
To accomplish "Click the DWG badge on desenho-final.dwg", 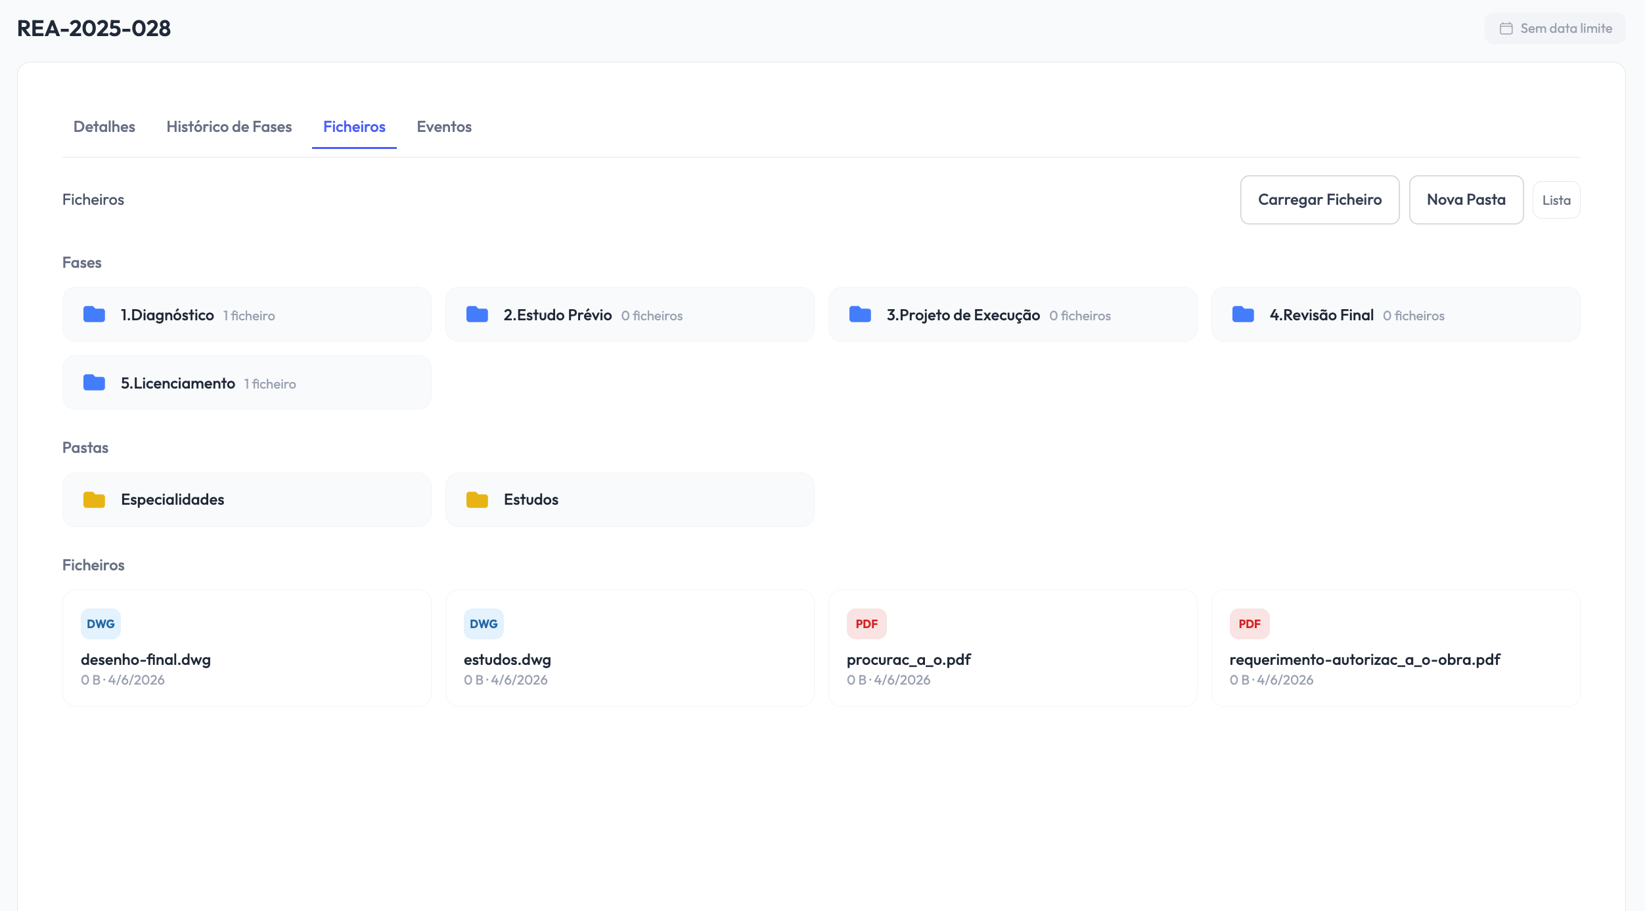I will [x=100, y=624].
